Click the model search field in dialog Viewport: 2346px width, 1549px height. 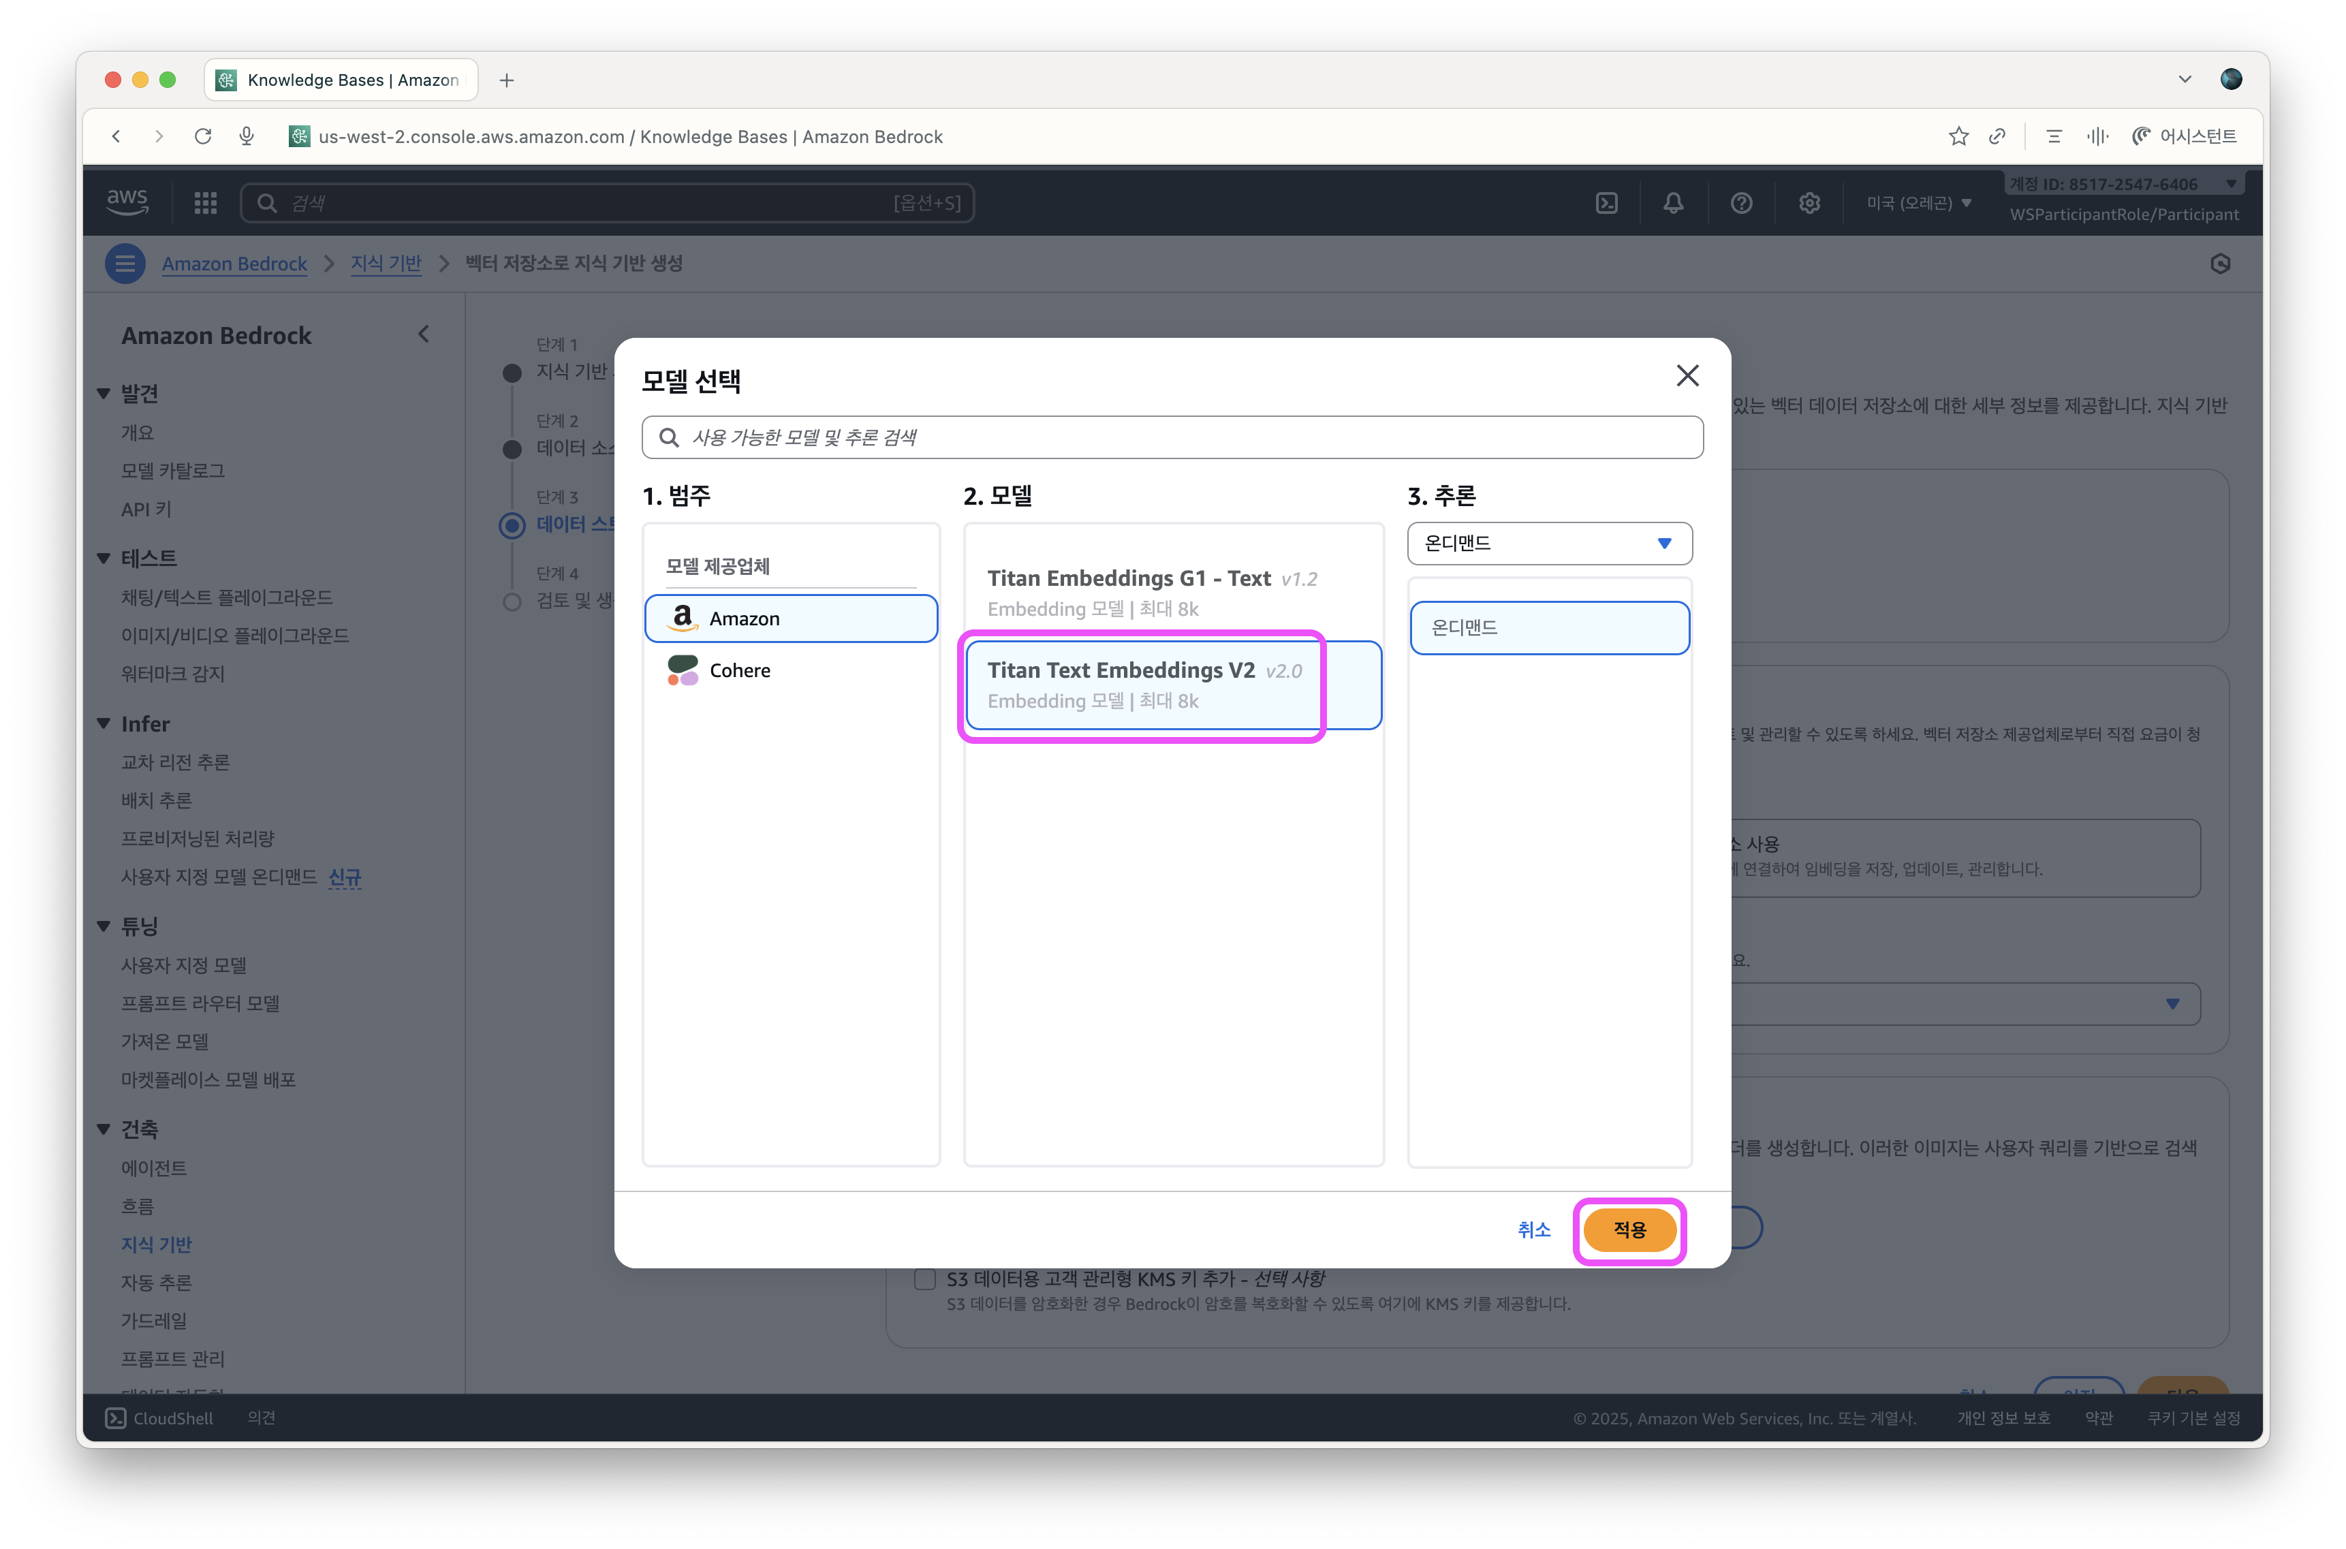pyautogui.click(x=1172, y=437)
